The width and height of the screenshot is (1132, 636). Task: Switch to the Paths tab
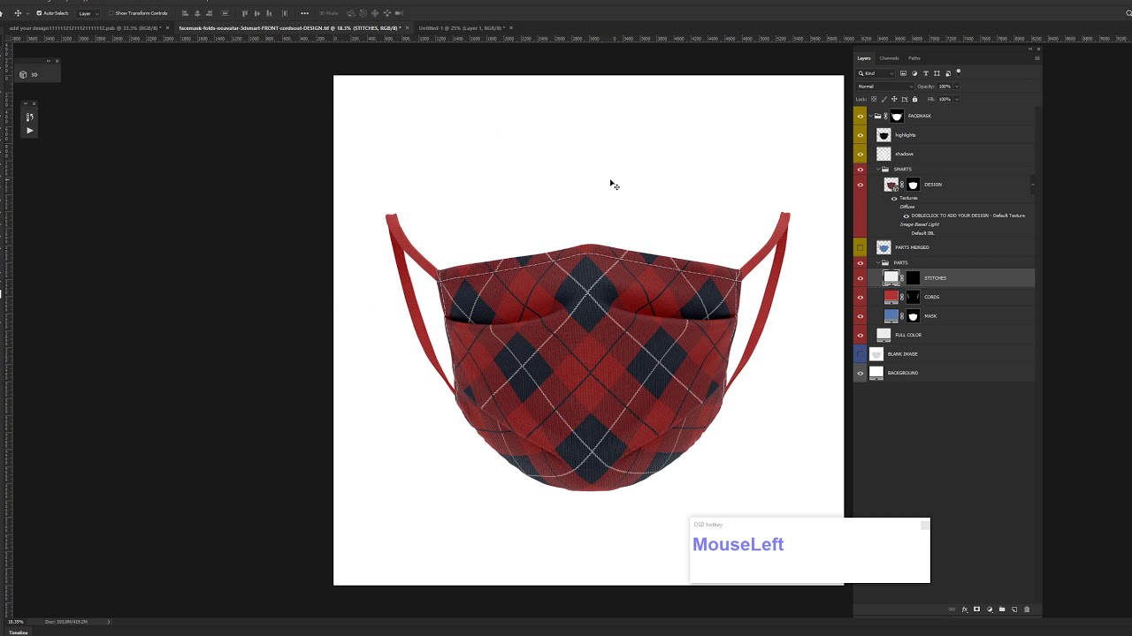pos(914,58)
